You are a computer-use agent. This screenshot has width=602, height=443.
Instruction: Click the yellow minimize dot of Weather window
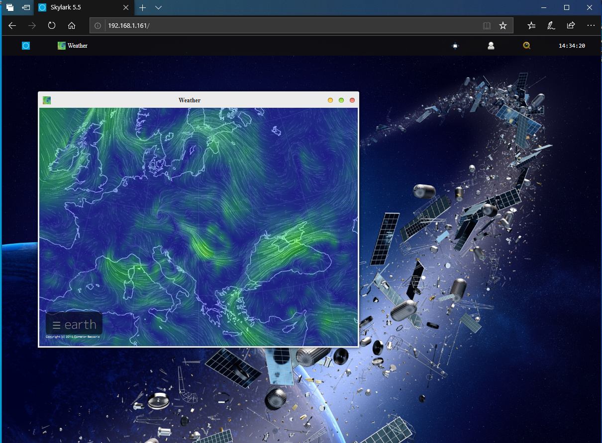tap(330, 100)
